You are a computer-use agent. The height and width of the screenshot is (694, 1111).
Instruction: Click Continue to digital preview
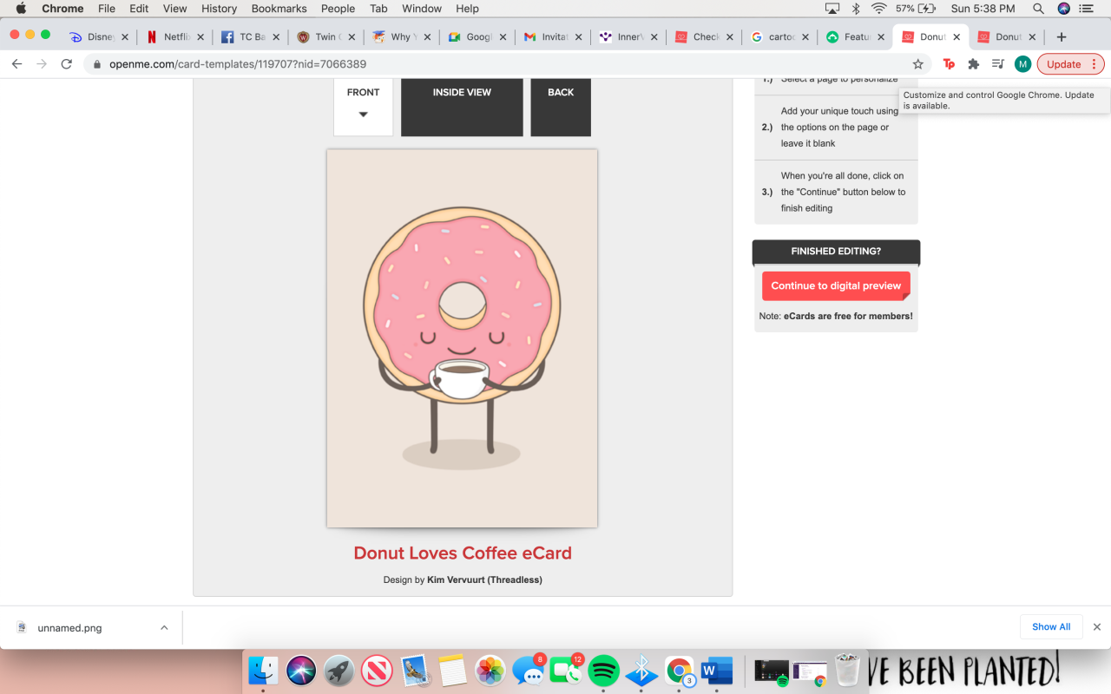[836, 285]
